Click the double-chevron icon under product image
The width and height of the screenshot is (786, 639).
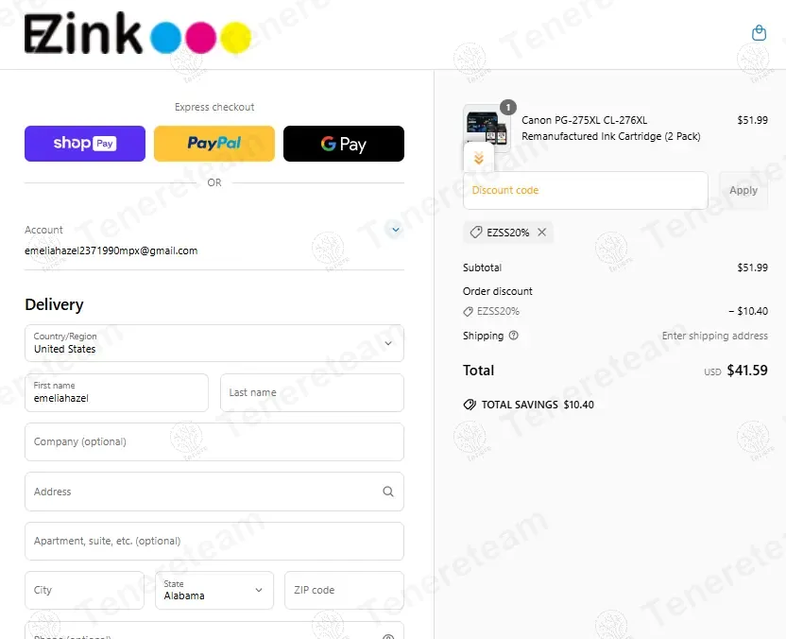(x=479, y=159)
